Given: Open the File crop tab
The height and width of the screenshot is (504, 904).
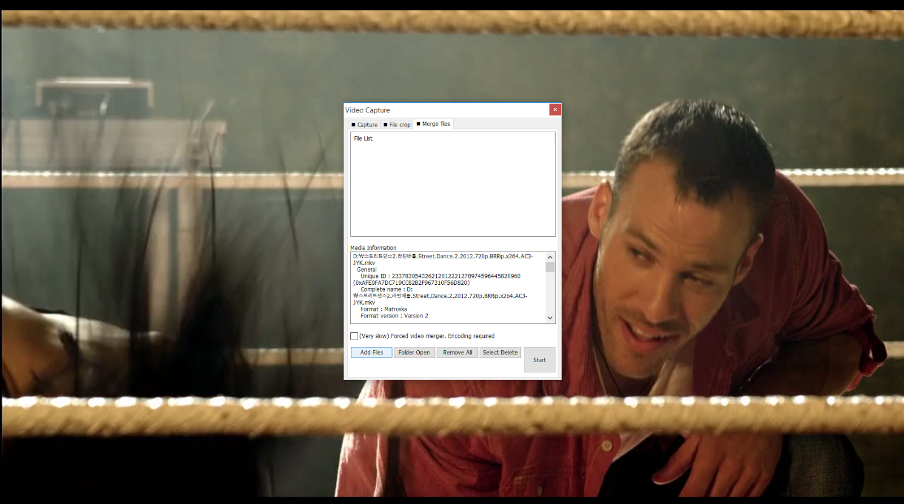Looking at the screenshot, I should [397, 124].
